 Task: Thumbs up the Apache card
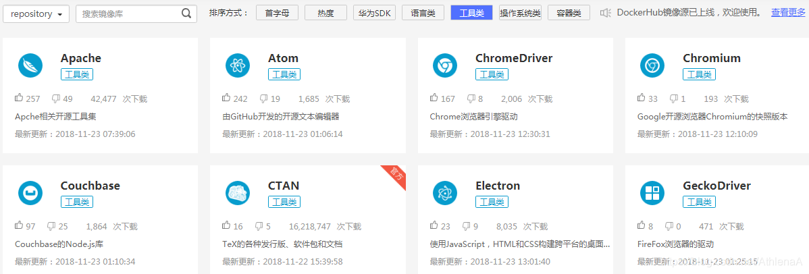(x=19, y=98)
